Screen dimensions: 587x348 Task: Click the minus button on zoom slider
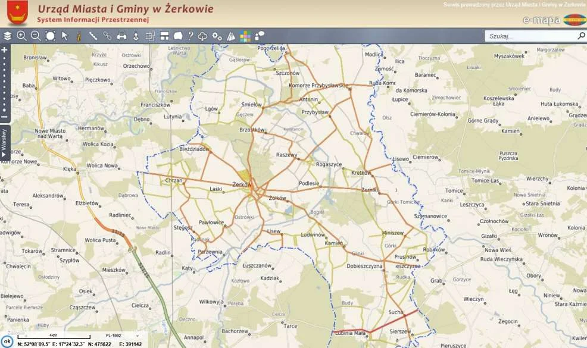(x=4, y=117)
